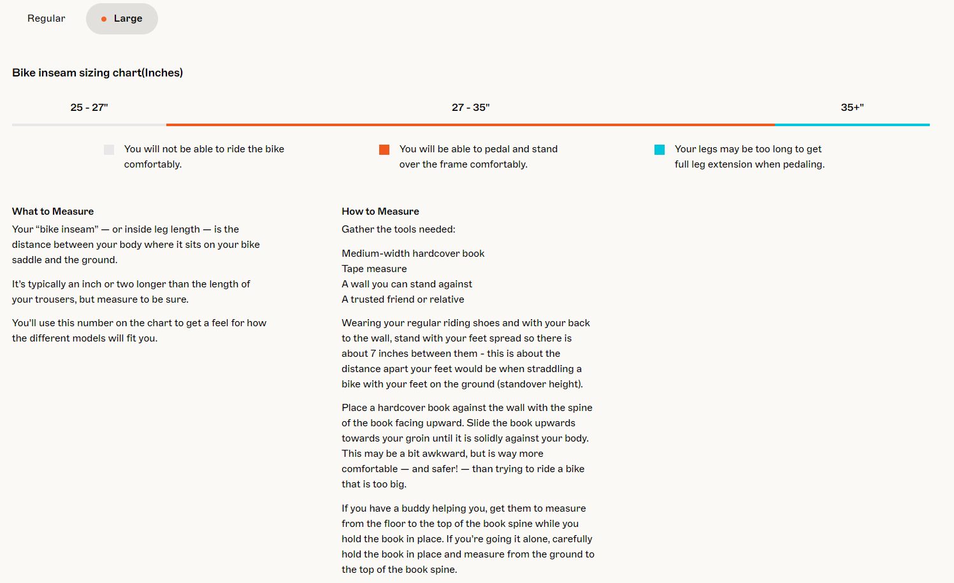
Task: Switch to the Regular size tab
Action: [46, 18]
